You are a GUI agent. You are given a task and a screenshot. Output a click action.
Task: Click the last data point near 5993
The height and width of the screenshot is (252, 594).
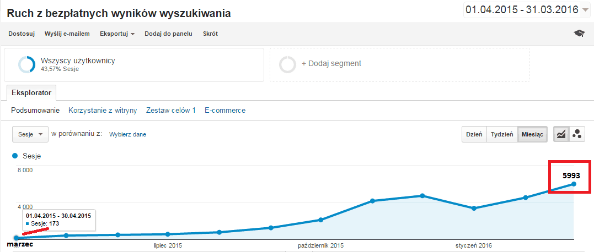[574, 184]
